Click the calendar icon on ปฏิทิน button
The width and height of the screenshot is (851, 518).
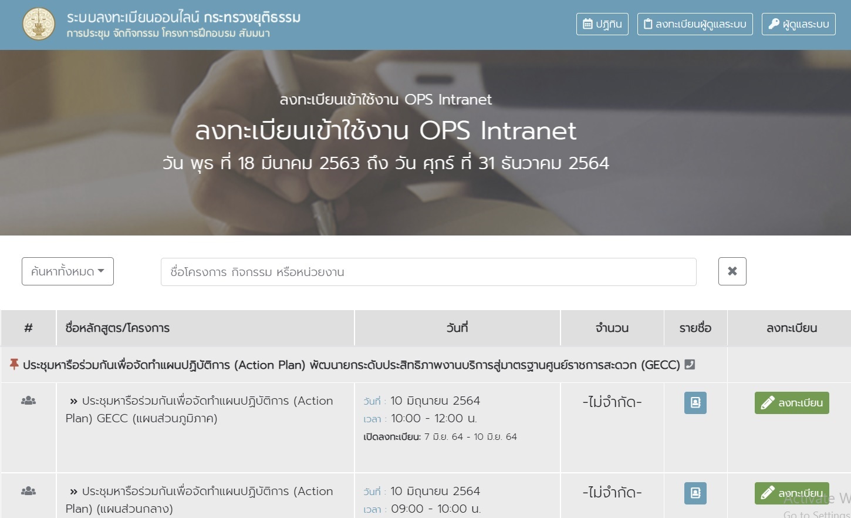pos(587,24)
